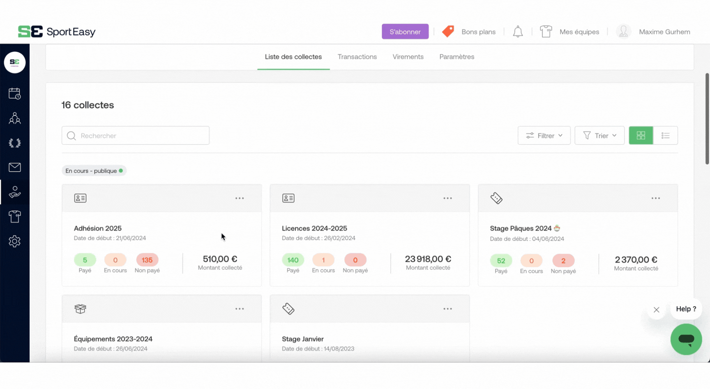Open Équipements 2023-2024 collection title
Viewport: 710px width, 389px height.
113,339
